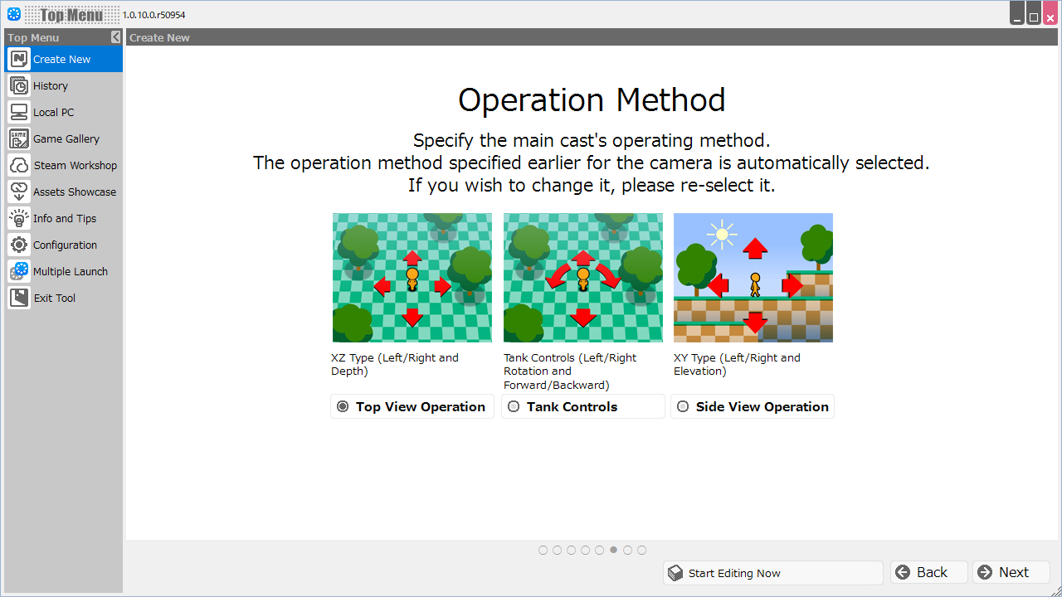The width and height of the screenshot is (1062, 597).
Task: Click the Back button
Action: click(x=928, y=572)
